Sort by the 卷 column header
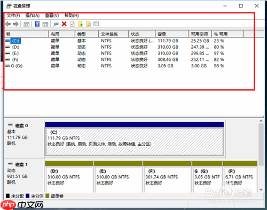 [x=26, y=34]
